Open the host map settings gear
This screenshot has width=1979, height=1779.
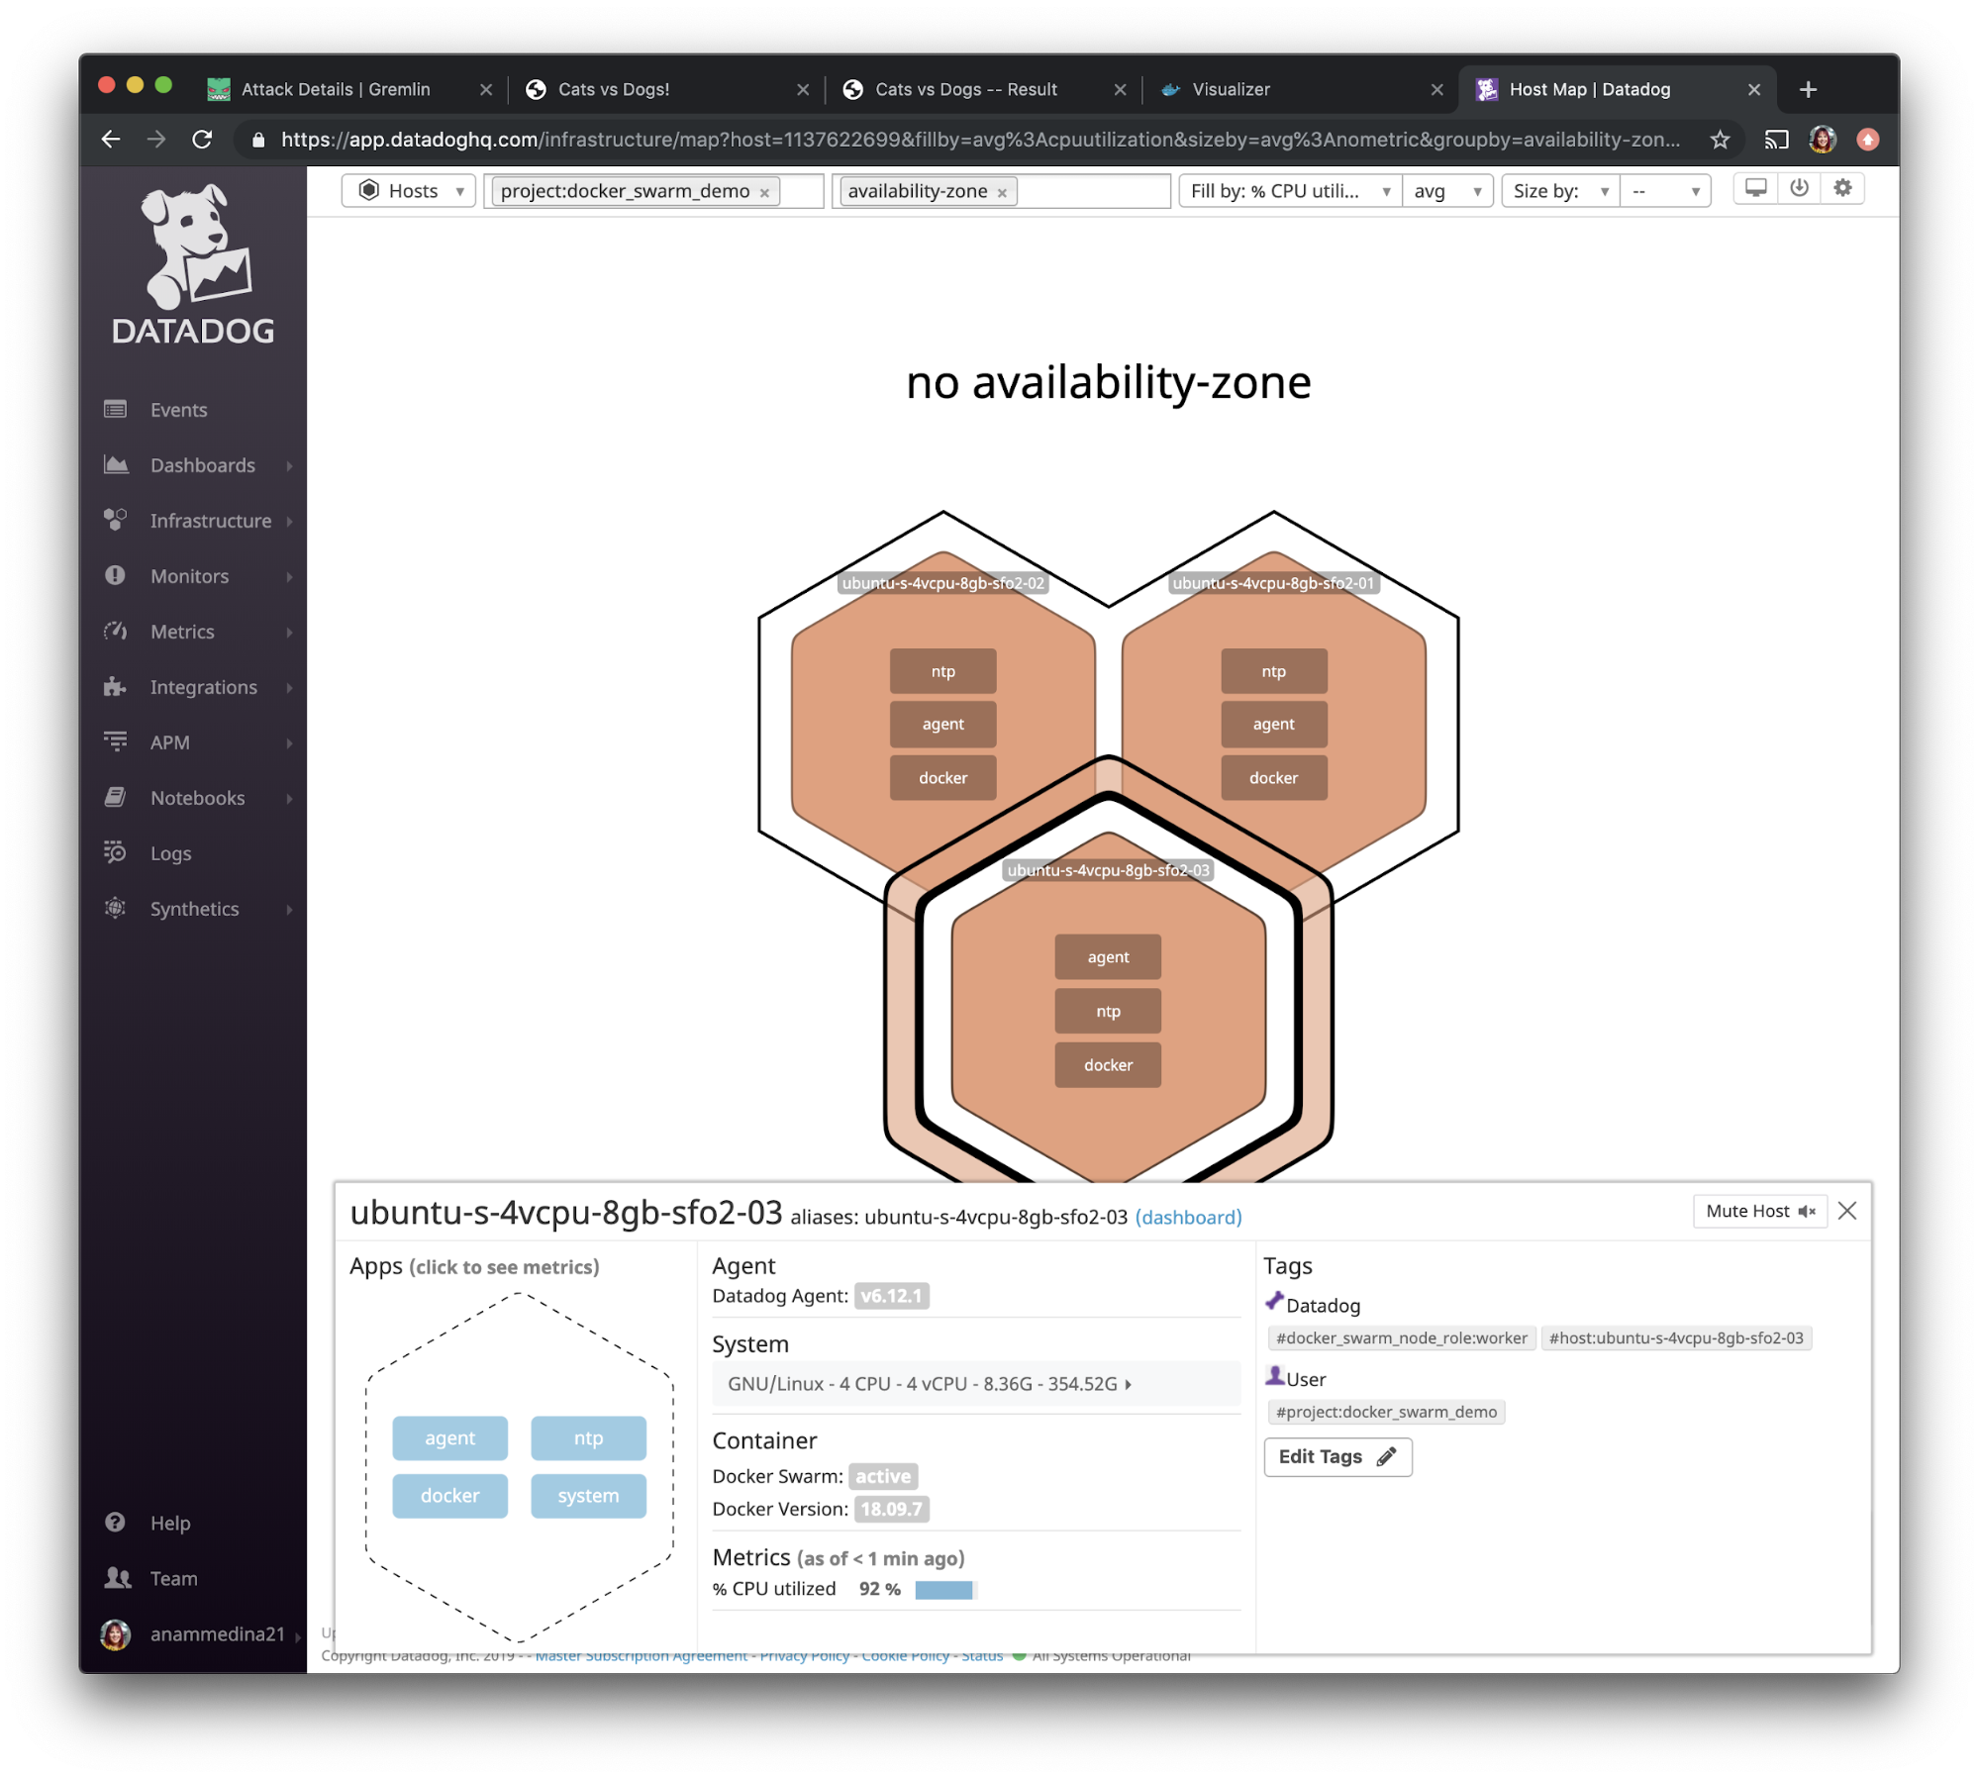[1842, 188]
